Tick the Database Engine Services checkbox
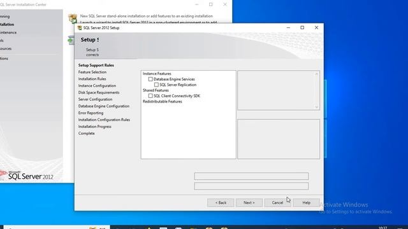This screenshot has width=408, height=229. click(150, 79)
